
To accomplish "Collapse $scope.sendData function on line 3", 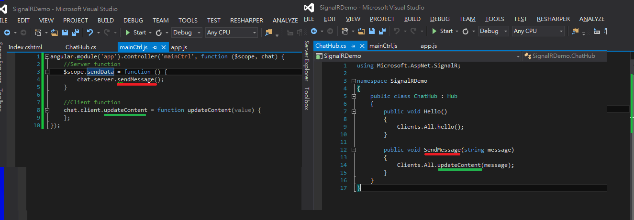I will tap(47, 72).
